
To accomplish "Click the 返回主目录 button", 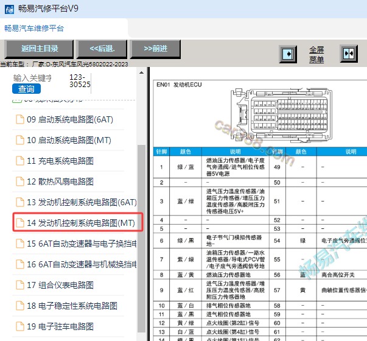I will point(39,49).
